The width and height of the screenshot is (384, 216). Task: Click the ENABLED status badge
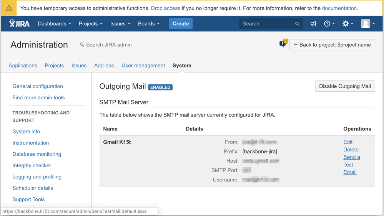point(160,87)
